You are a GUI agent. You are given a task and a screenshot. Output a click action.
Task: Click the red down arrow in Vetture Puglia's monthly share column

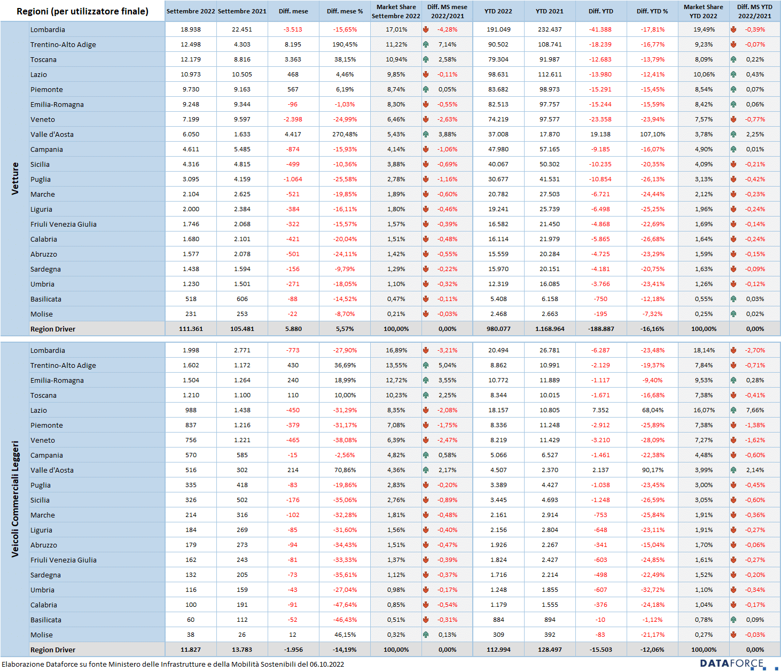(x=426, y=179)
